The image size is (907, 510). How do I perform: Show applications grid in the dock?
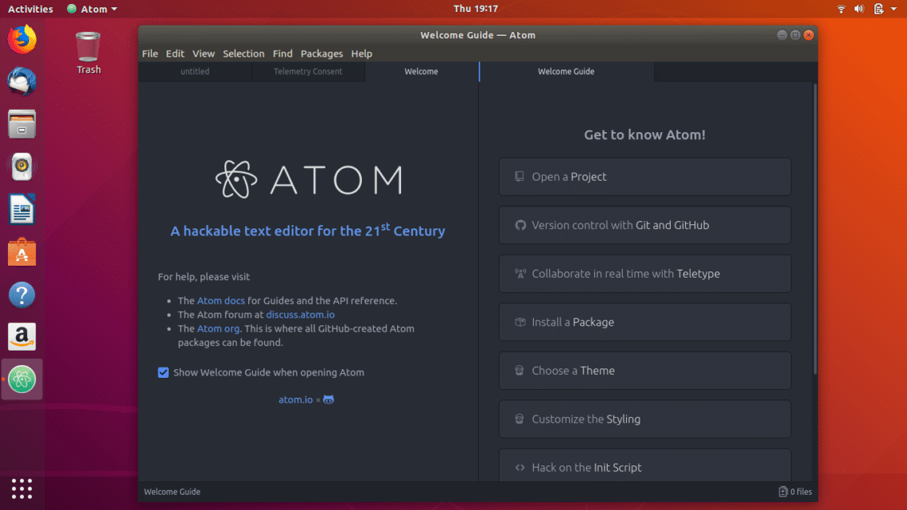coord(22,488)
